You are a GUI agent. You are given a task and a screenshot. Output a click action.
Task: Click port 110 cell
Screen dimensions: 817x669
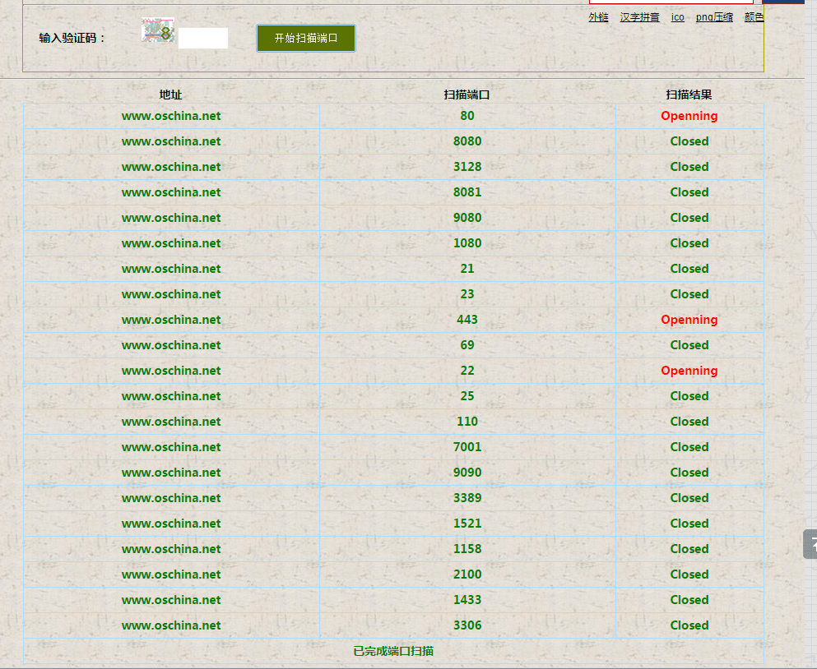point(467,422)
